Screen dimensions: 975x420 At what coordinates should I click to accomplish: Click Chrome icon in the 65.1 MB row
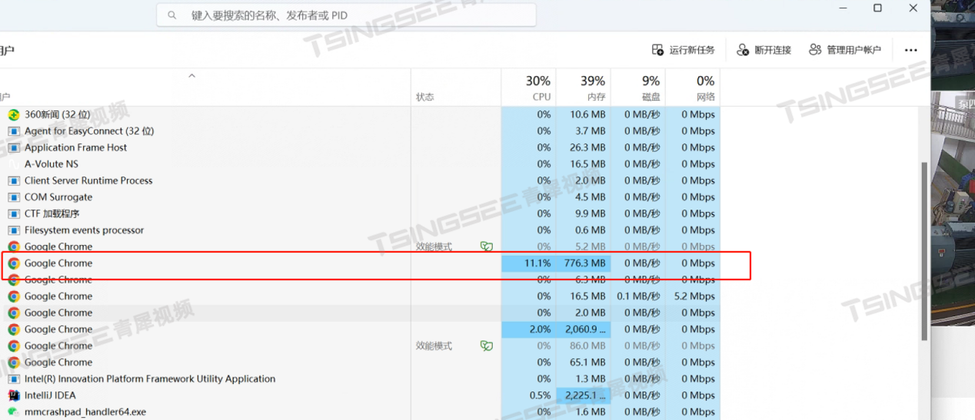13,362
